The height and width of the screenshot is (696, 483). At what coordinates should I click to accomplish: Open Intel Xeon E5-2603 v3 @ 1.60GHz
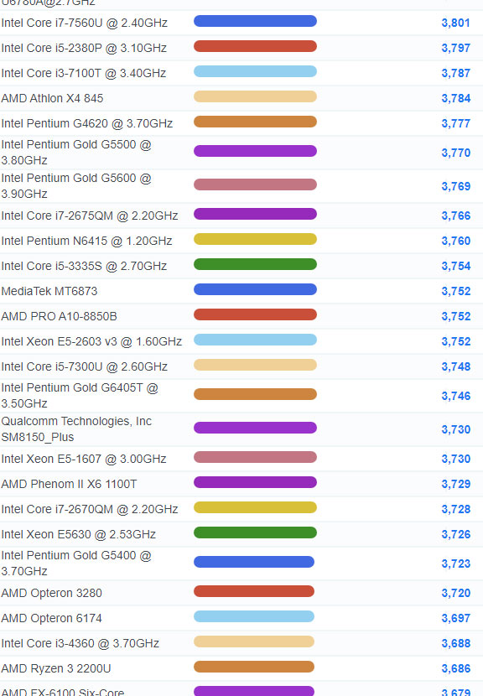point(91,341)
